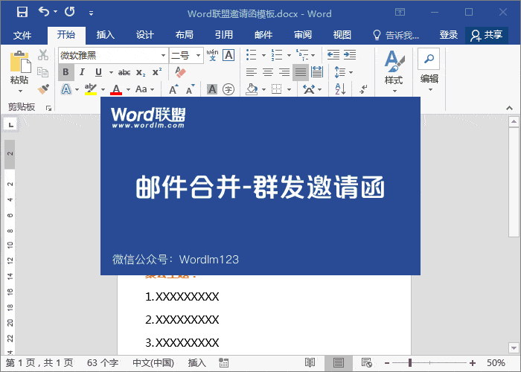The height and width of the screenshot is (372, 521).
Task: Click the 告诉我 search box
Action: tap(396, 35)
